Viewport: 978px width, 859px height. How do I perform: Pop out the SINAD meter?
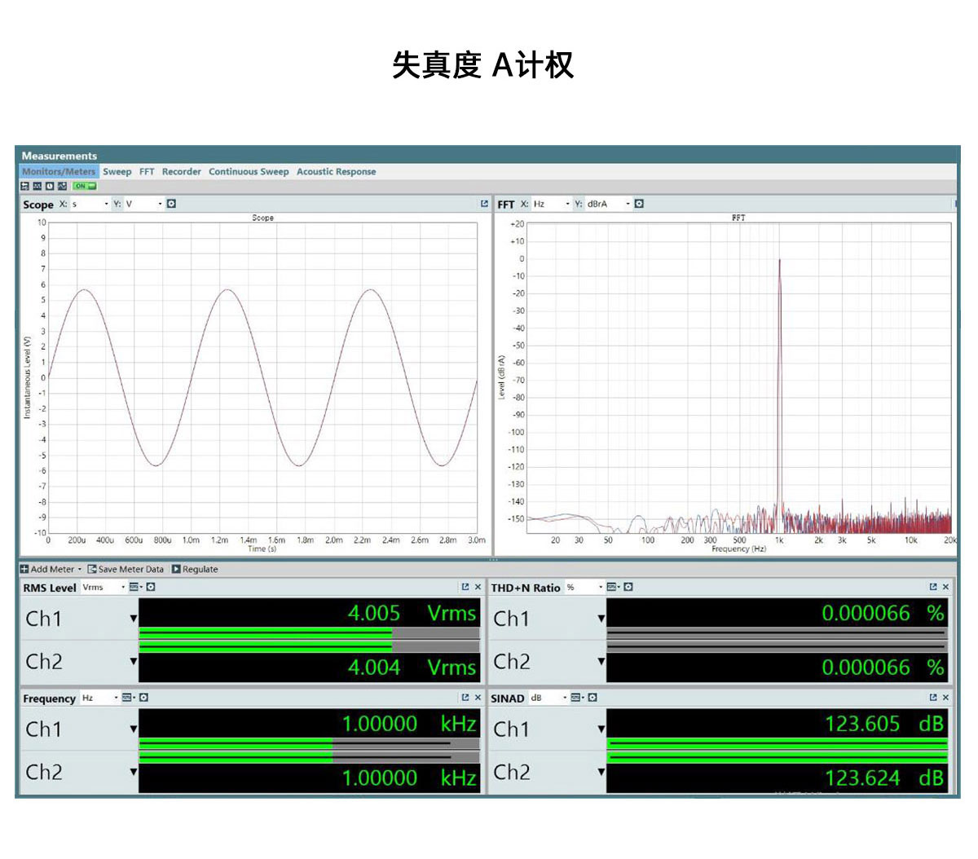(933, 698)
